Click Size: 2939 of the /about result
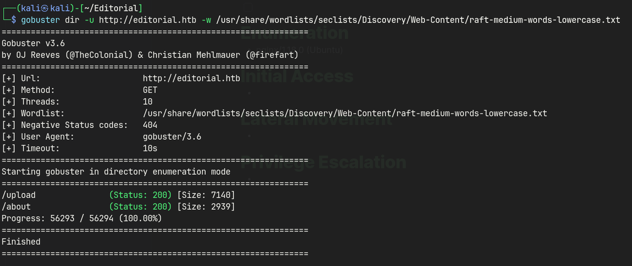632x266 pixels. (x=206, y=207)
